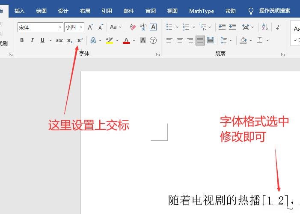Open the clipboard dialog launcher
This screenshot has width=300, height=214.
[11, 54]
